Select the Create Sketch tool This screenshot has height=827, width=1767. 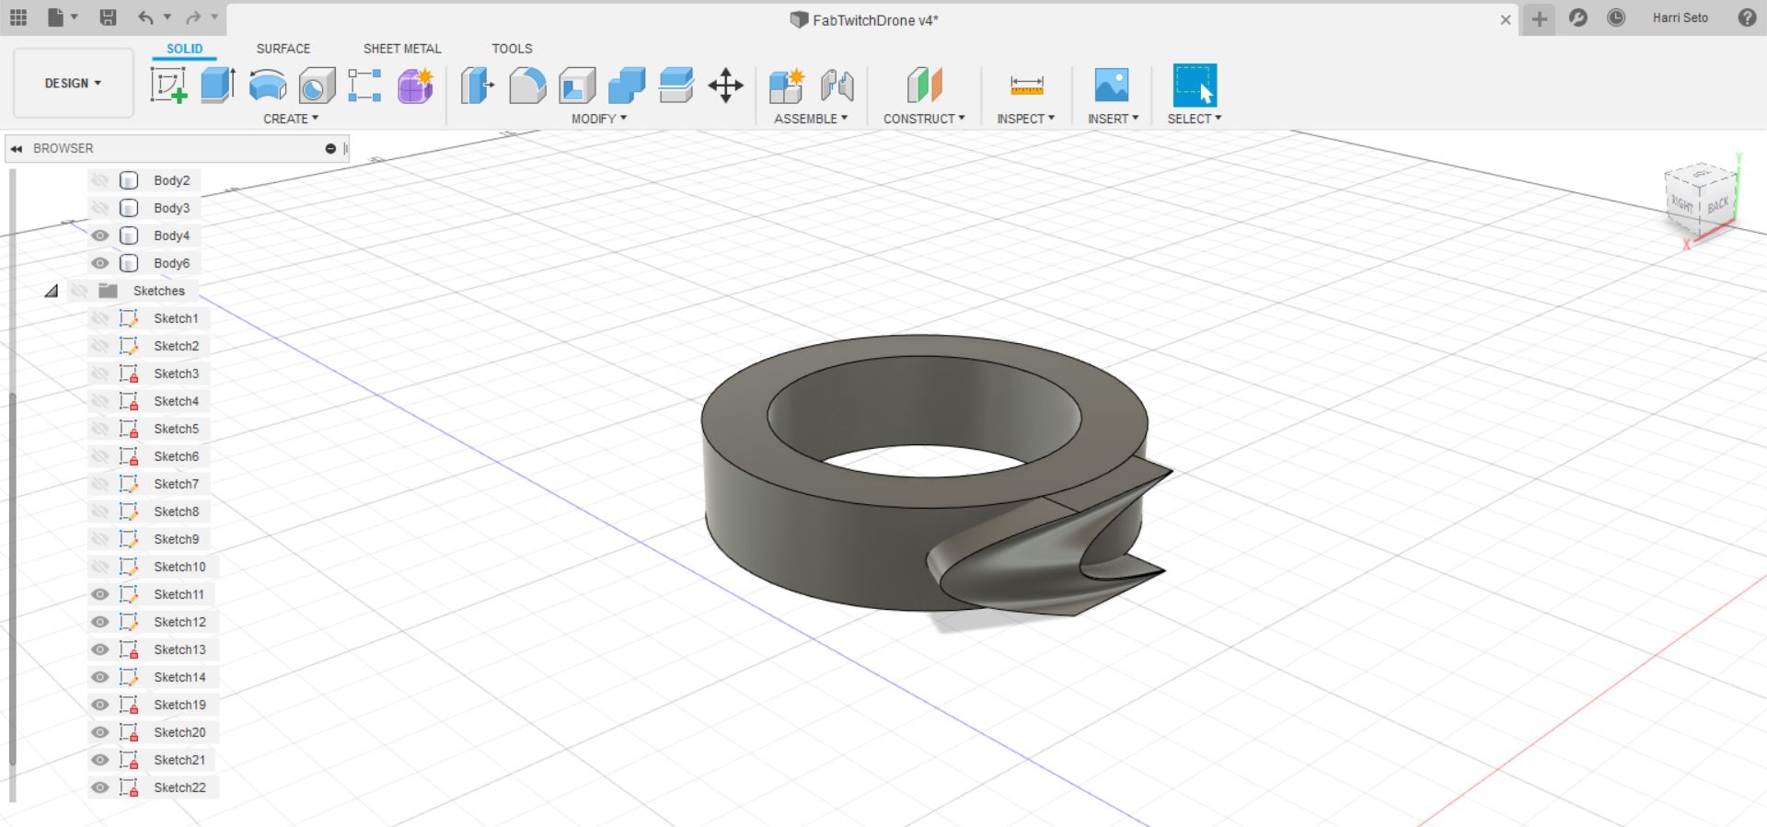point(168,86)
